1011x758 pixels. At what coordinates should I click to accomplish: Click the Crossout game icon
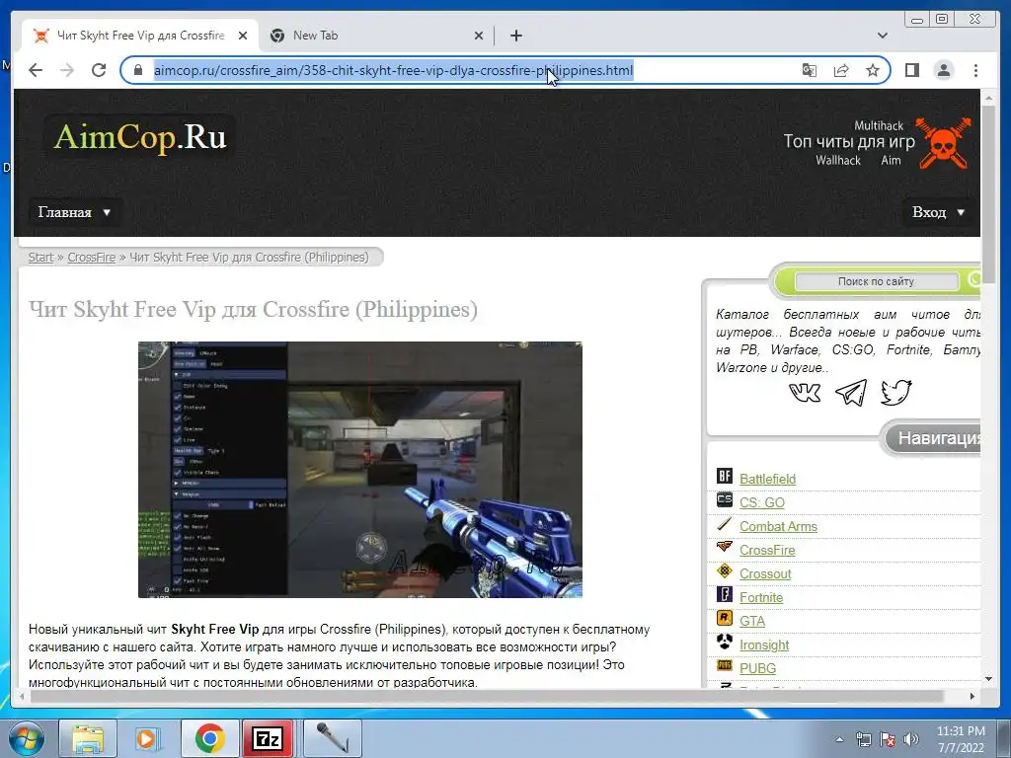click(725, 571)
